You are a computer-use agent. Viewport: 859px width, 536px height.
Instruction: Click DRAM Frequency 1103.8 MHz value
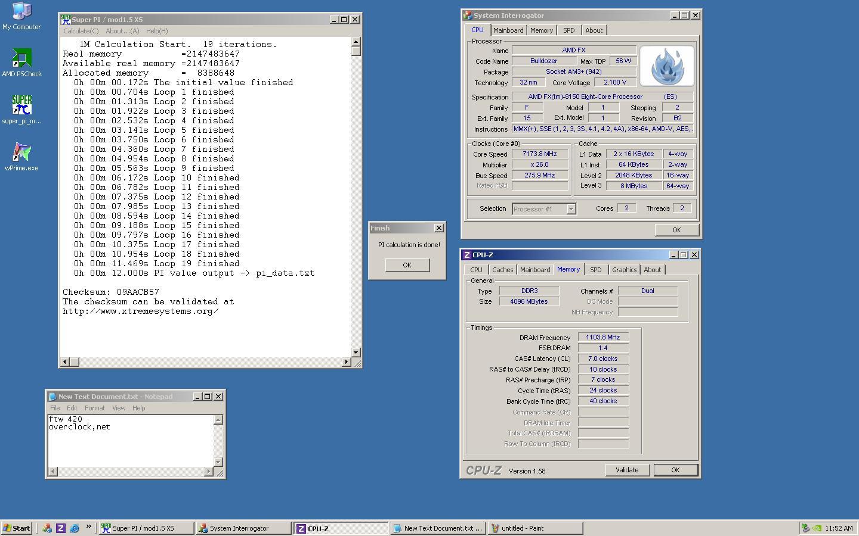(603, 337)
